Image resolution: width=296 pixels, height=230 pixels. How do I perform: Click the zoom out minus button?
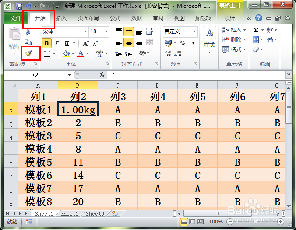pos(230,222)
